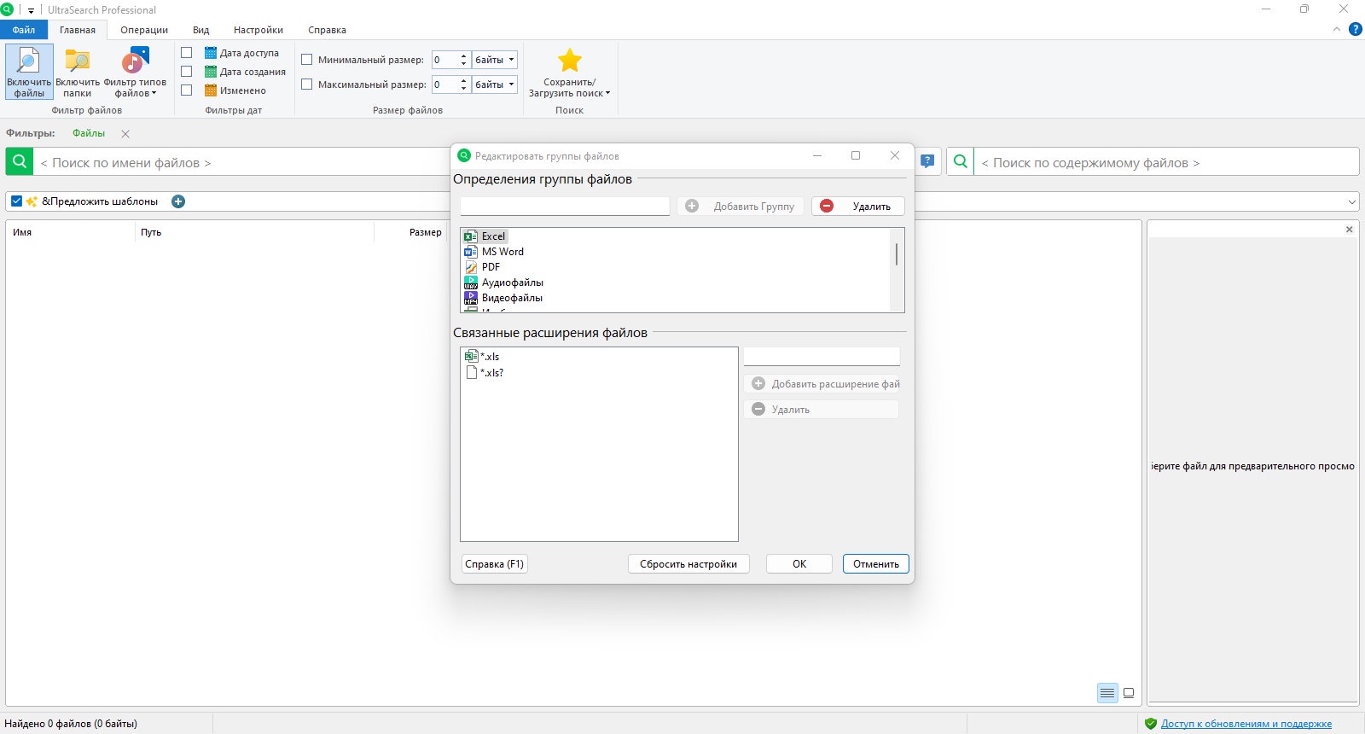1365x734 pixels.
Task: Select the Аудиофайлы file group
Action: pos(503,283)
